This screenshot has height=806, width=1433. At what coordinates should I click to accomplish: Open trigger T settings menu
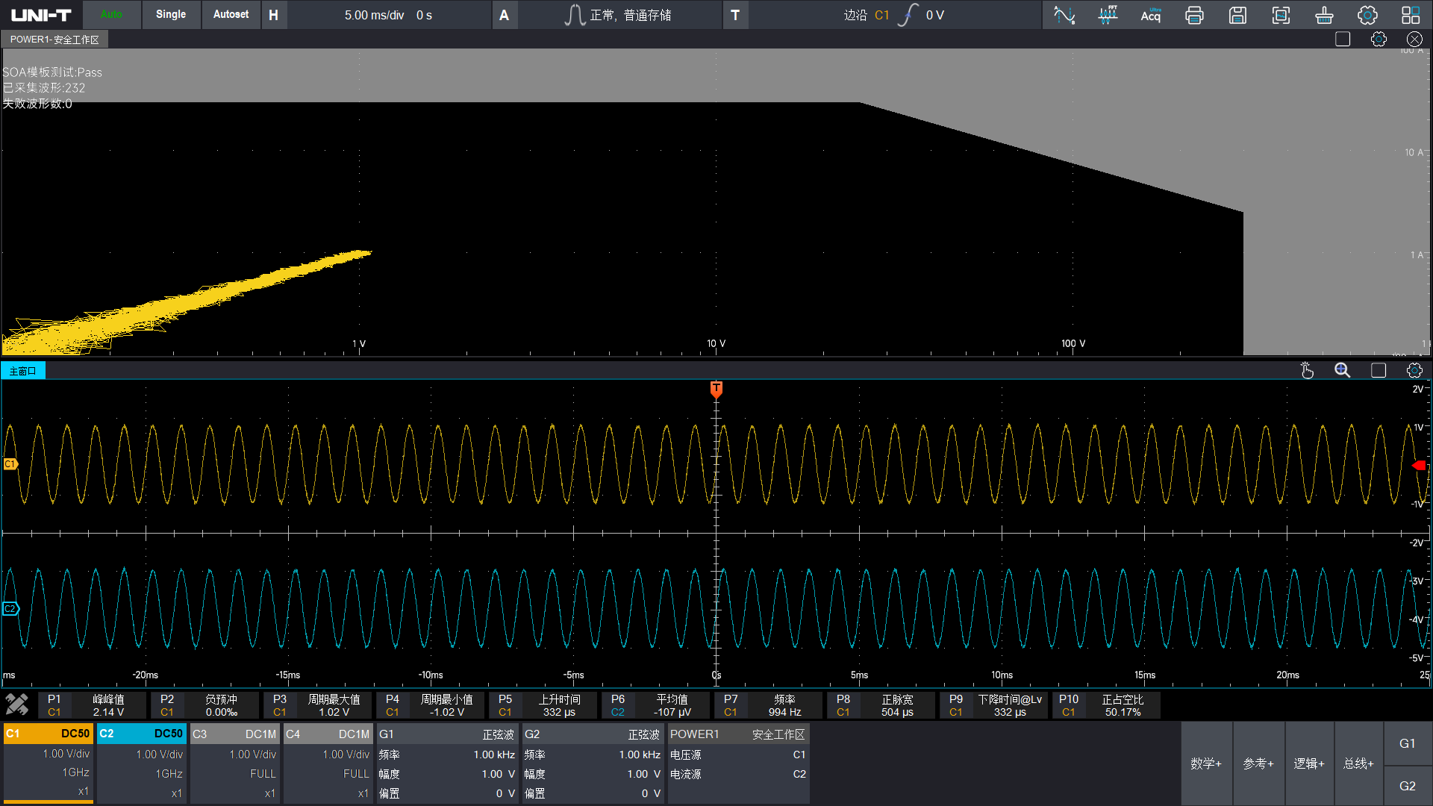point(734,15)
